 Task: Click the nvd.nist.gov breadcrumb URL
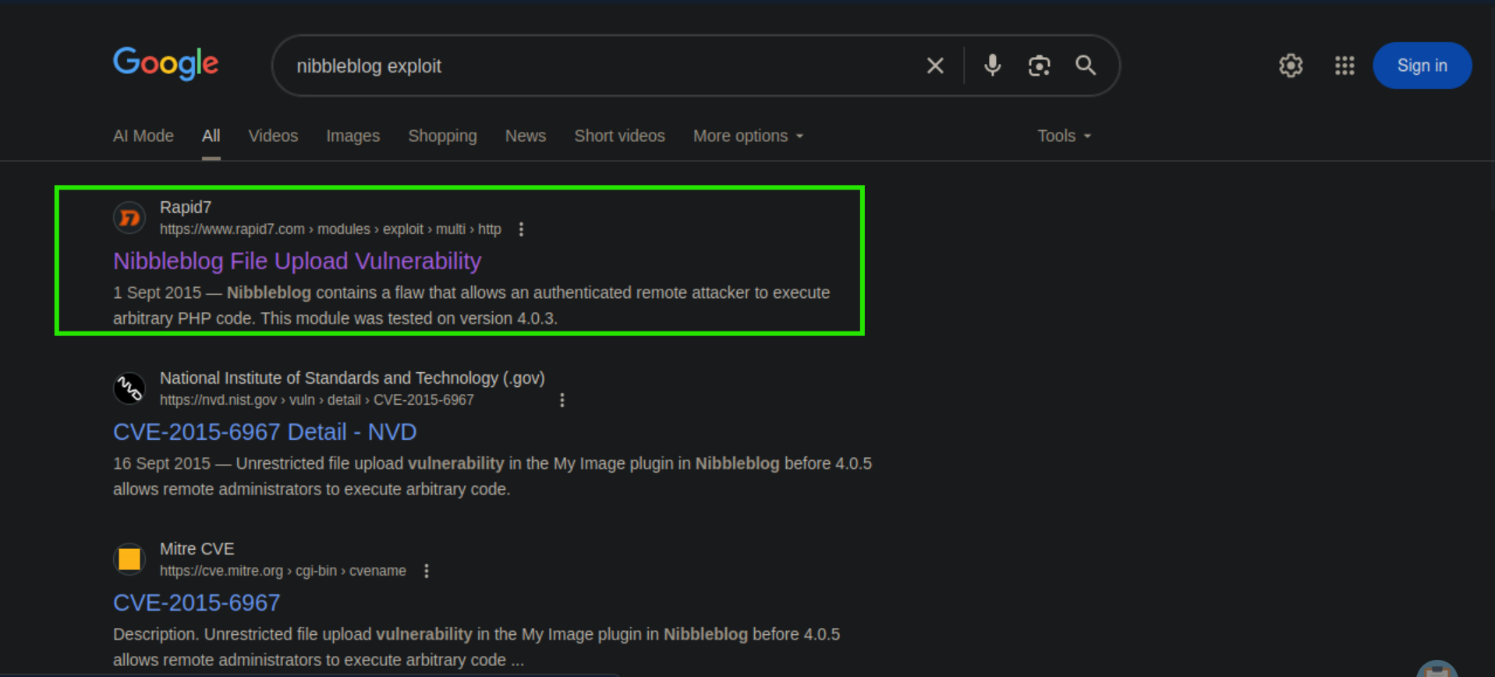pos(317,400)
